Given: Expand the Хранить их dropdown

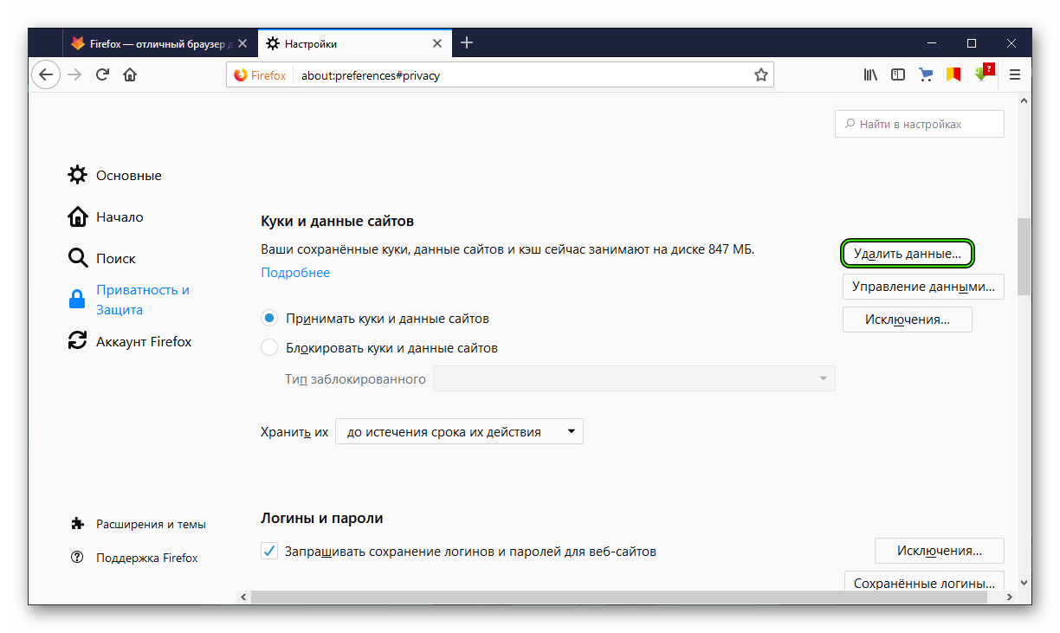Looking at the screenshot, I should [459, 431].
